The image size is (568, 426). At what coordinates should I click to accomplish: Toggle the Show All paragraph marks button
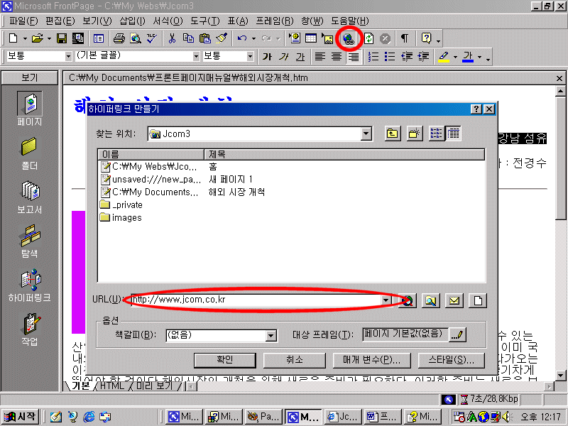(x=405, y=38)
